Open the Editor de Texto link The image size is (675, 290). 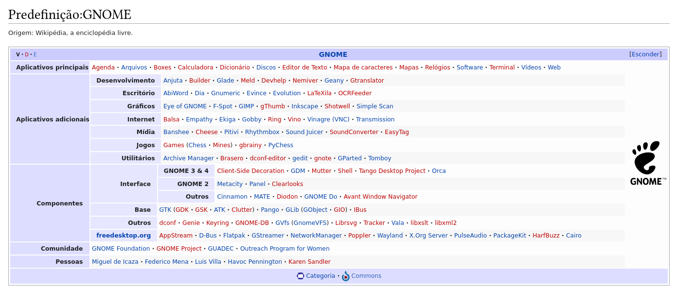coord(304,68)
